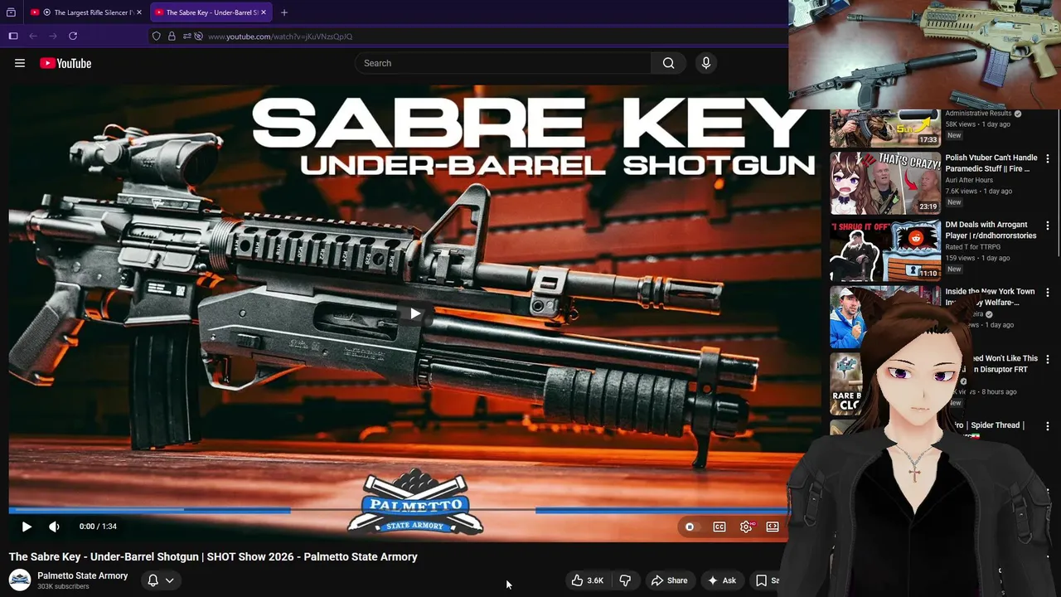Click the crossed-out eye icon in the address bar

198,36
